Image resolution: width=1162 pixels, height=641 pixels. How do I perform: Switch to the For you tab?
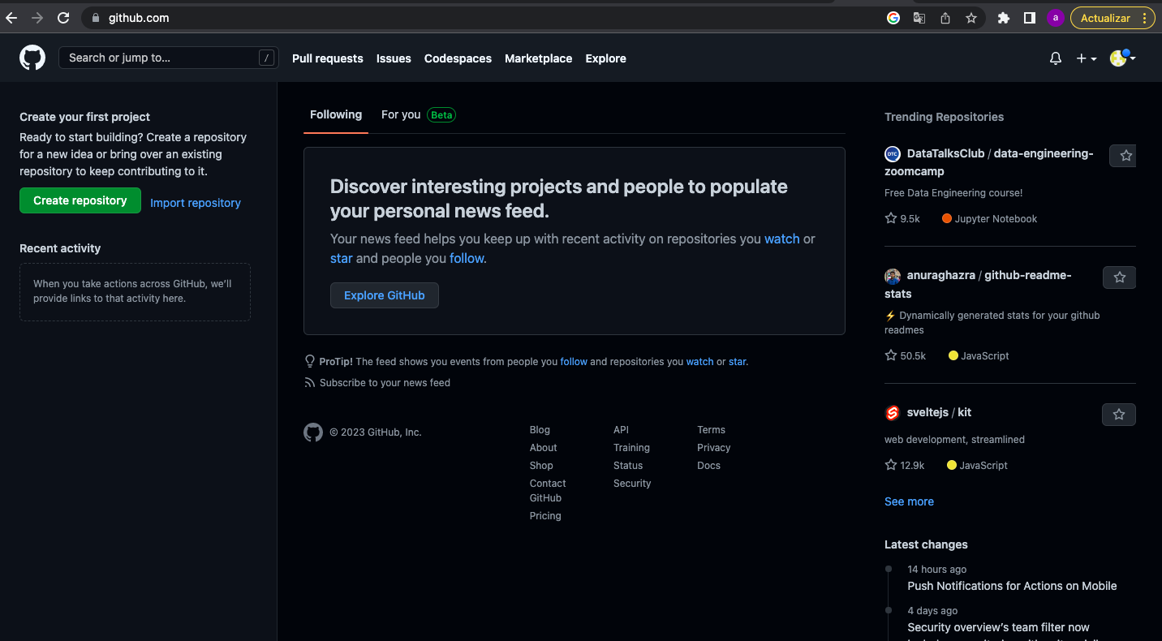click(402, 115)
